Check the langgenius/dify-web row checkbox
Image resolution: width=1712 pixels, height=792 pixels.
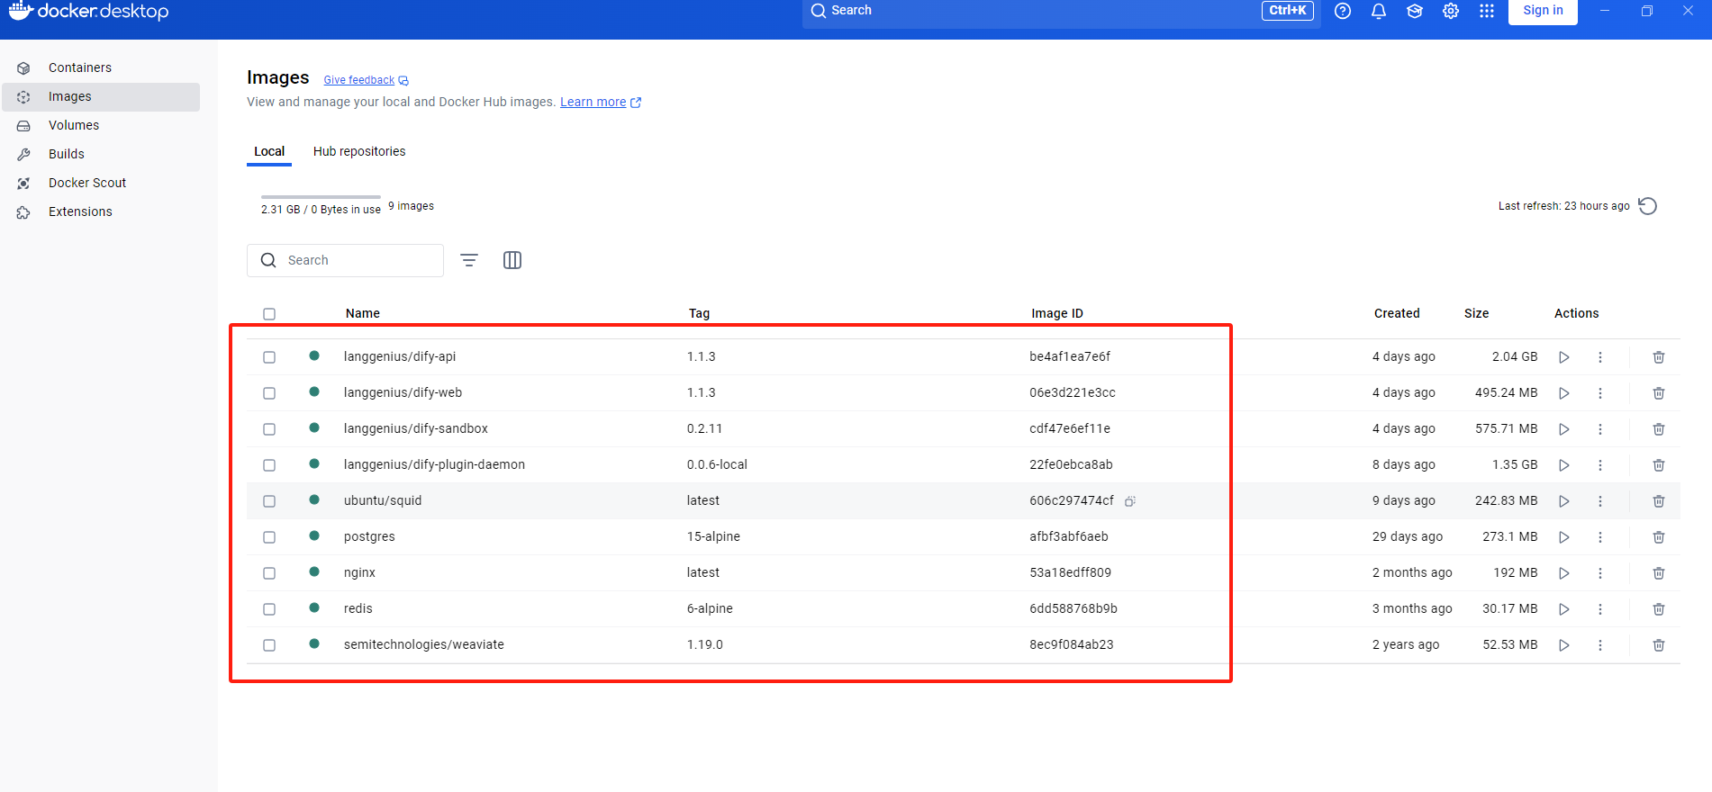pyautogui.click(x=269, y=393)
